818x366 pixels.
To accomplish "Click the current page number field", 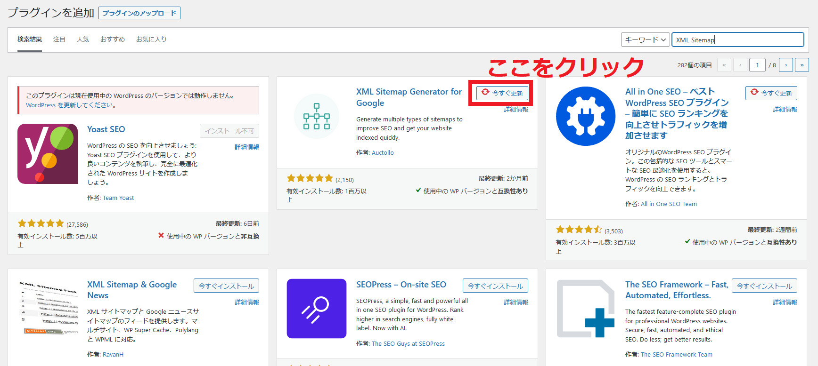I will [x=757, y=65].
